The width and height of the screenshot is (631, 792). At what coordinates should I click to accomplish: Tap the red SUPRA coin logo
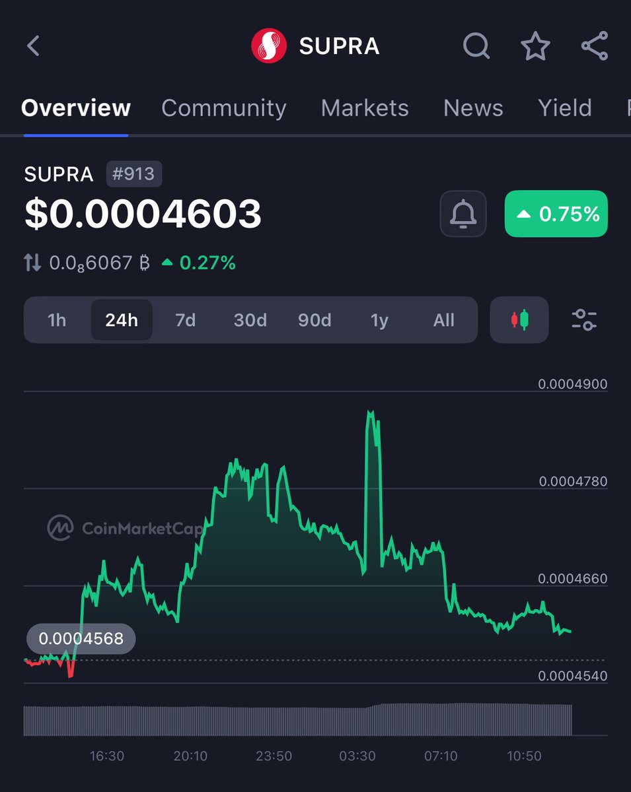click(x=269, y=46)
